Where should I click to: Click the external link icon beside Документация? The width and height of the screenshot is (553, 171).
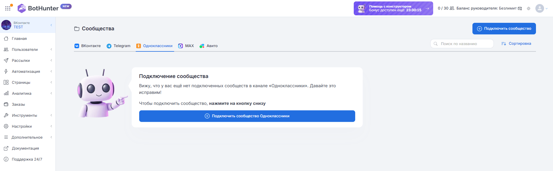click(x=6, y=148)
